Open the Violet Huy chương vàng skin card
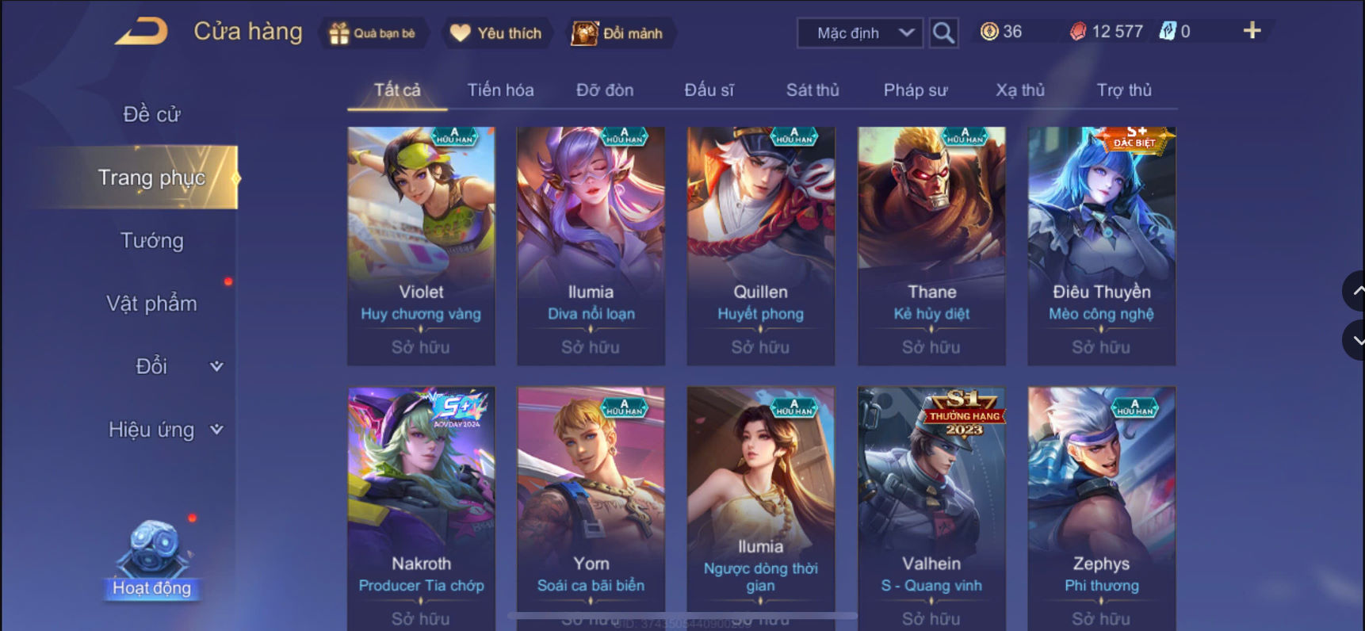Image resolution: width=1365 pixels, height=631 pixels. (421, 246)
